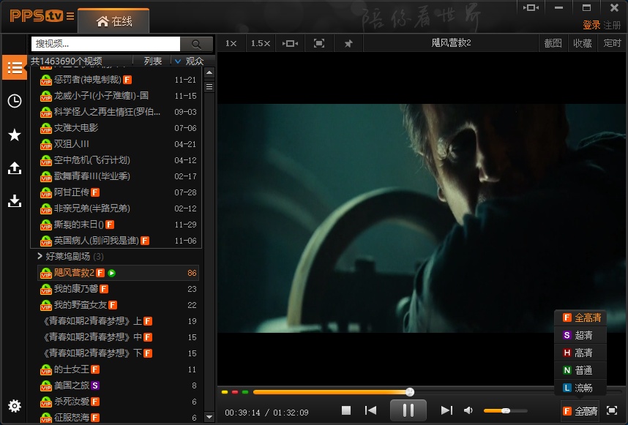628x425 pixels.
Task: Collapse the 好莱坞剧场 category
Action: click(40, 257)
